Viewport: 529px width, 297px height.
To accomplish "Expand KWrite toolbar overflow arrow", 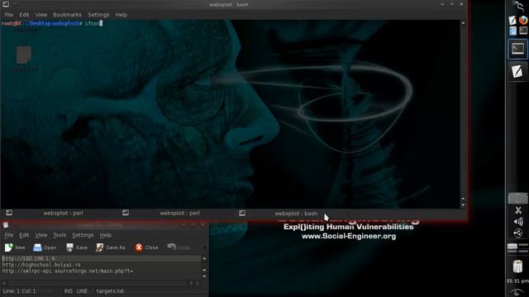I will 204,247.
